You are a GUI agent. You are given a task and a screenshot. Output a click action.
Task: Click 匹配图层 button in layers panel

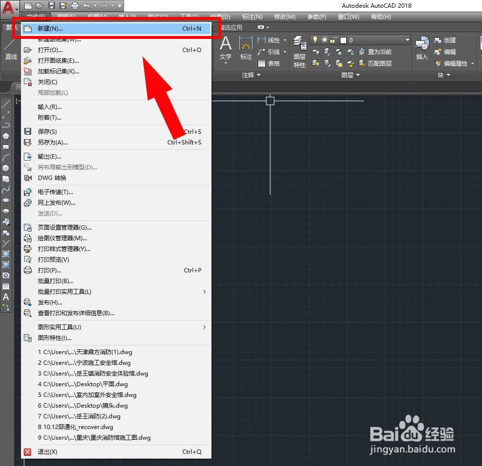point(375,64)
